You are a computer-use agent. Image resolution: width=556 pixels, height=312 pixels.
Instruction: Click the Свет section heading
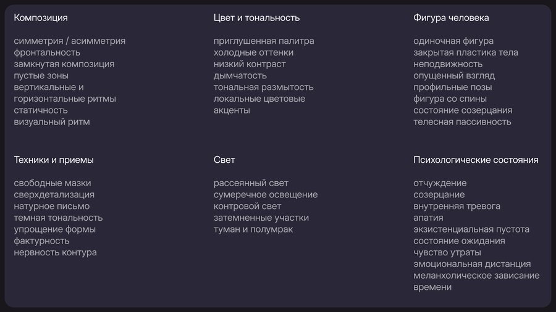(x=224, y=160)
